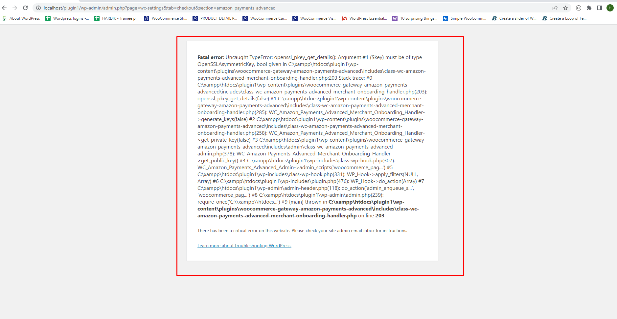Open About WordPress bookmark
Image resolution: width=617 pixels, height=319 pixels.
click(21, 18)
